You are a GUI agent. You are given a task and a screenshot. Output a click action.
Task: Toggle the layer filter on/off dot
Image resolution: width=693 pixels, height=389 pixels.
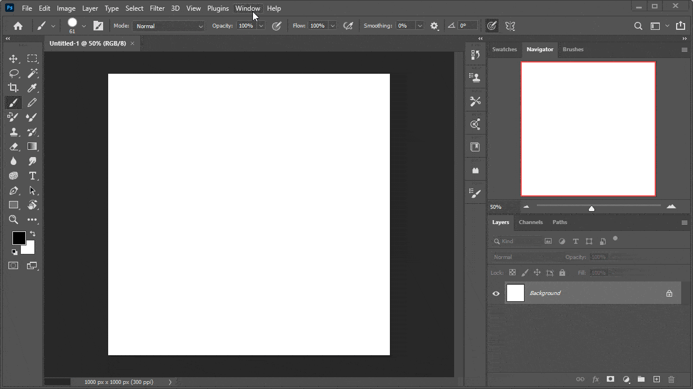[x=615, y=239]
